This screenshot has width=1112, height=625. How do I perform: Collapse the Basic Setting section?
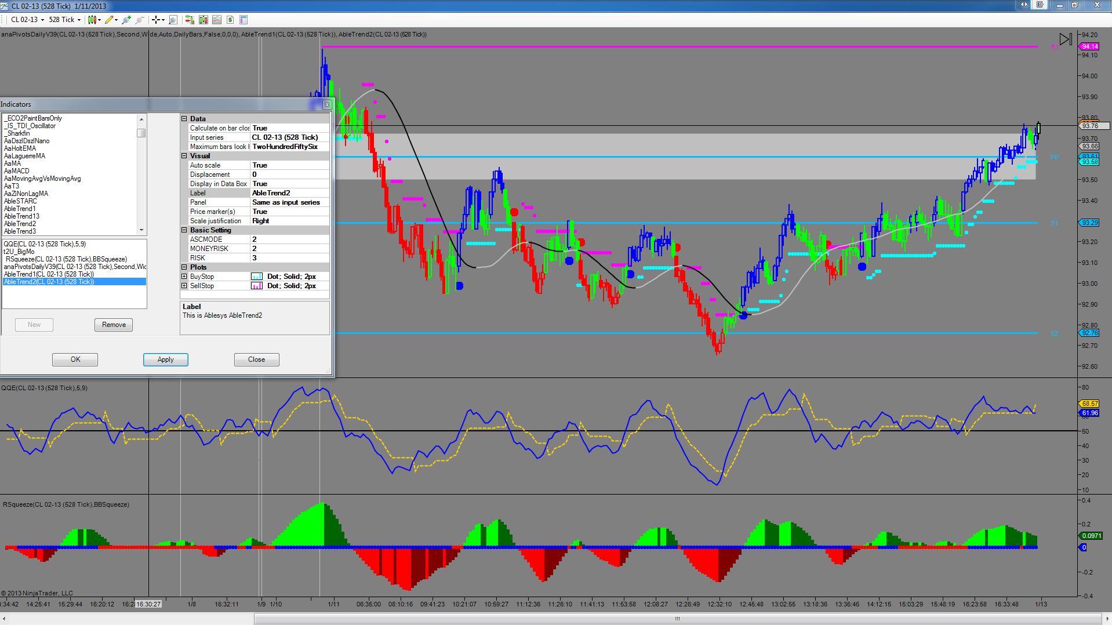click(x=184, y=230)
